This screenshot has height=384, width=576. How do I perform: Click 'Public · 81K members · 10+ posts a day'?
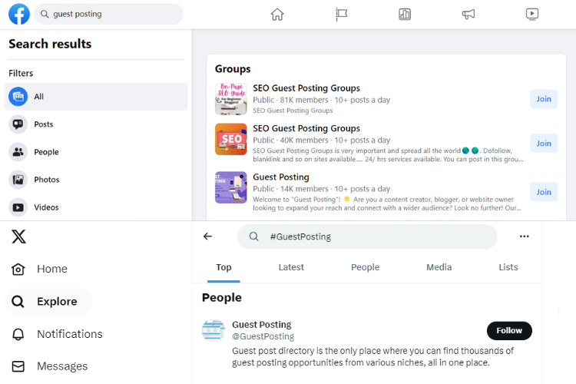click(x=322, y=100)
